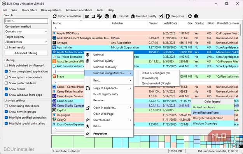Open the Target property dropdown
Image resolution: width=243 pixels, height=154 pixels.
click(26, 42)
